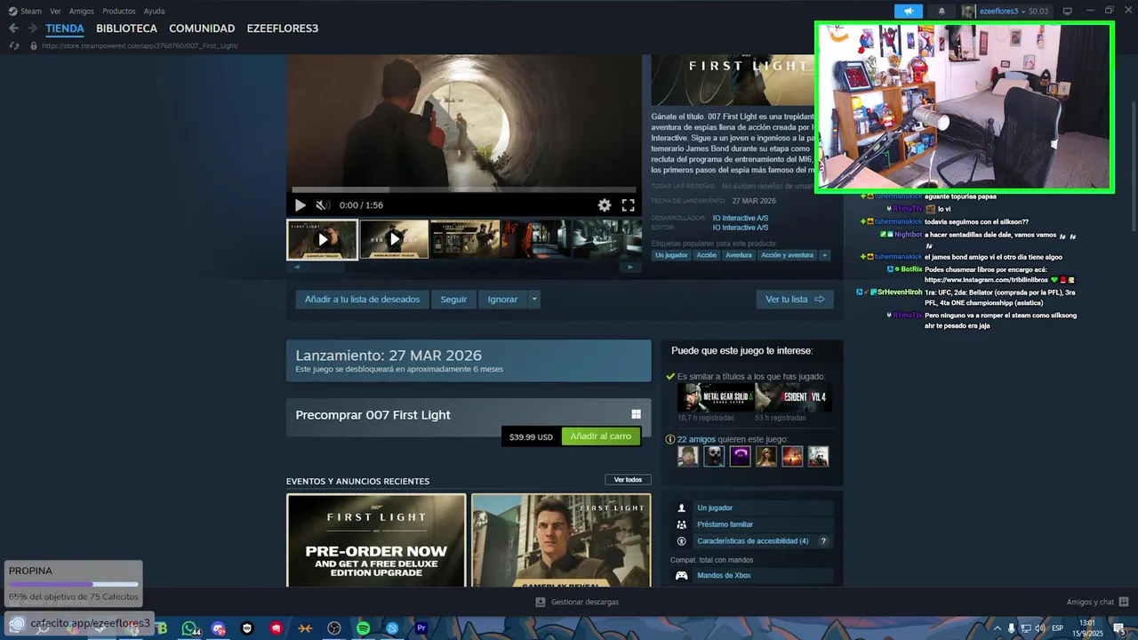Open the ezeeflores3 account dropdown
Image resolution: width=1138 pixels, height=640 pixels.
(1014, 12)
